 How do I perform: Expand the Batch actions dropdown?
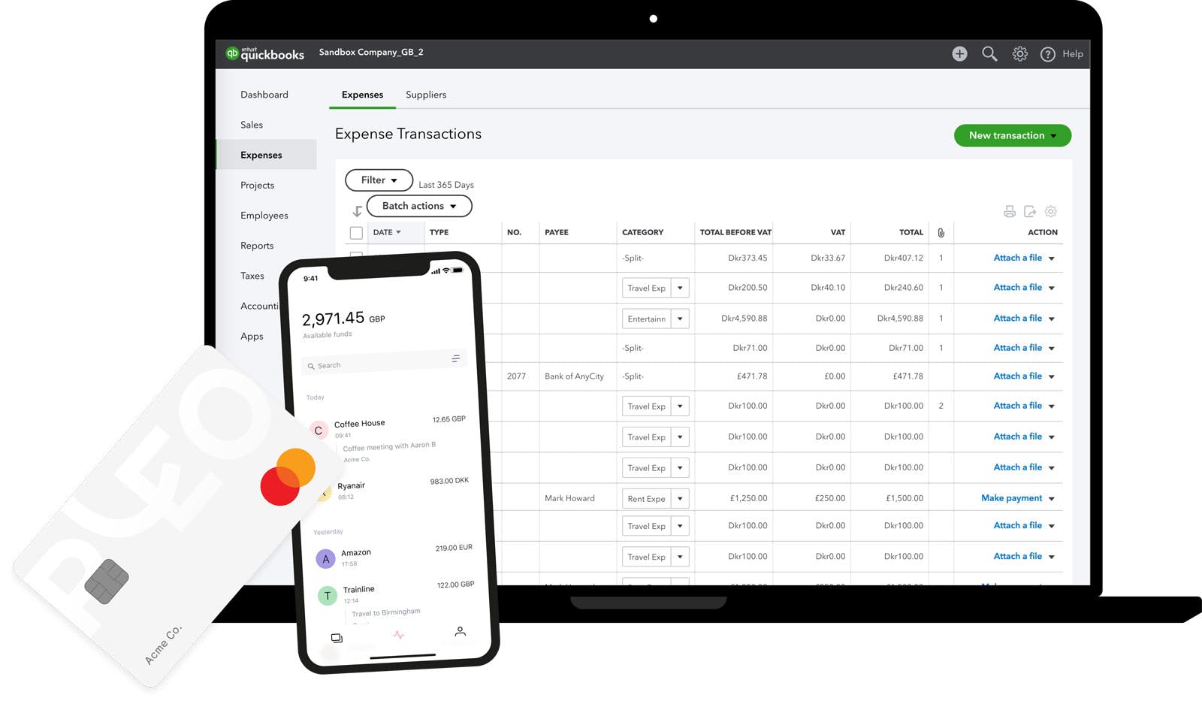pos(419,206)
